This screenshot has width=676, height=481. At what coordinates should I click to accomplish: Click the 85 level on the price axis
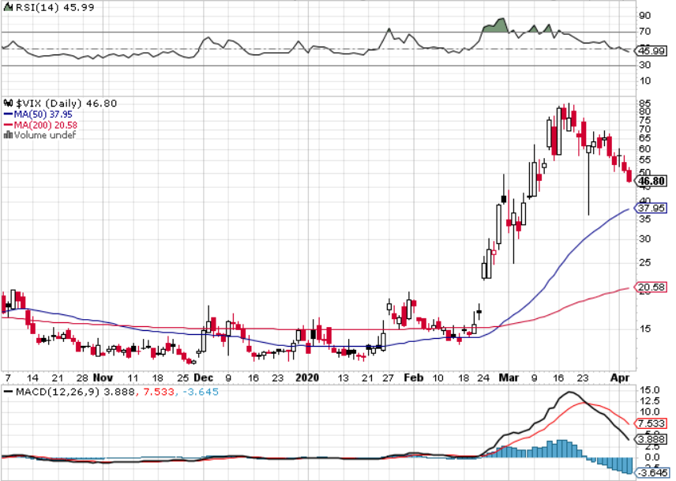pos(645,103)
